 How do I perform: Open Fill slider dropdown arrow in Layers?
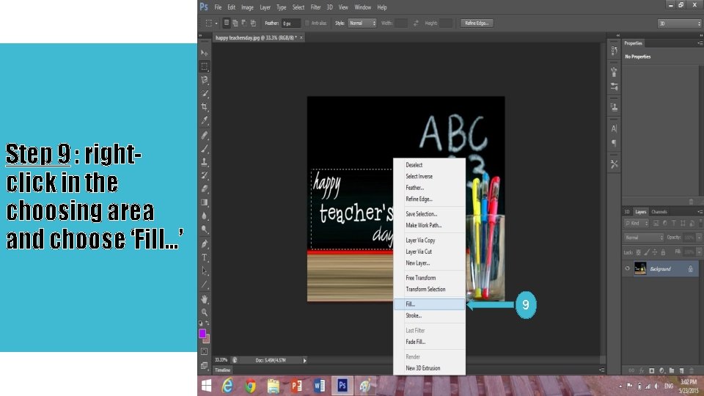[699, 252]
